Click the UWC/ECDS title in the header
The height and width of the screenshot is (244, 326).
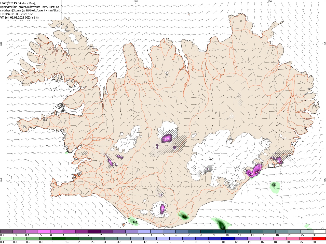click(9, 3)
